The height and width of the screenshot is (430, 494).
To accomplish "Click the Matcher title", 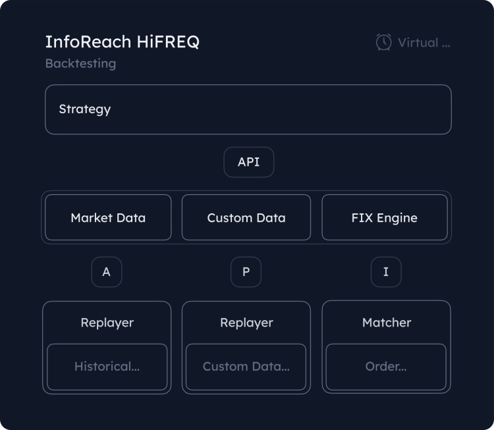I will (x=387, y=323).
